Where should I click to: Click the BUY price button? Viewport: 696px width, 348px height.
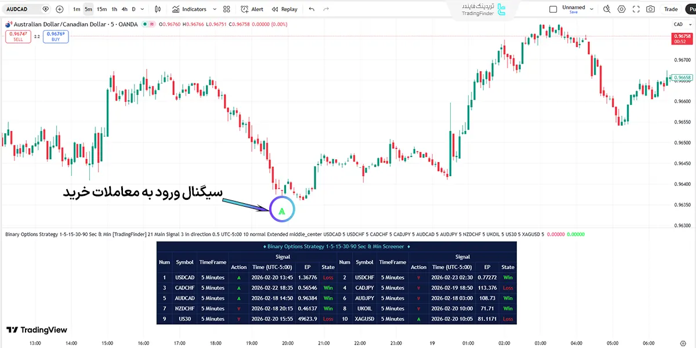pyautogui.click(x=56, y=36)
